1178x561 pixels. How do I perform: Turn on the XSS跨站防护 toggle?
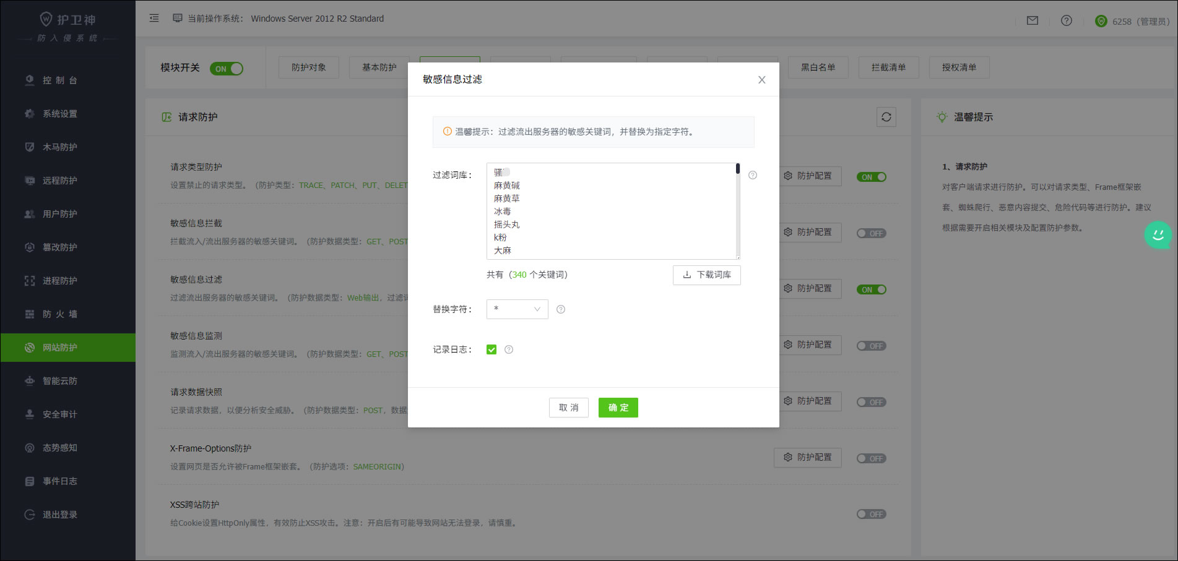(x=871, y=514)
